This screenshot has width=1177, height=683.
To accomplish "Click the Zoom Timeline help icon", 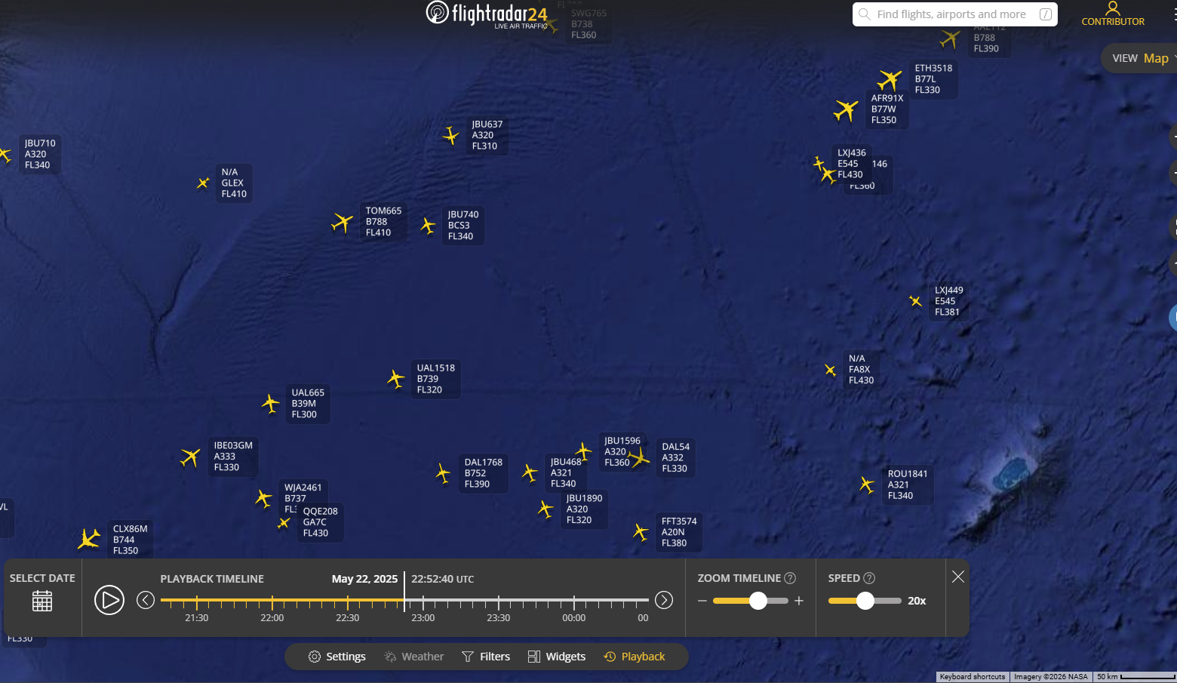I will pyautogui.click(x=791, y=578).
